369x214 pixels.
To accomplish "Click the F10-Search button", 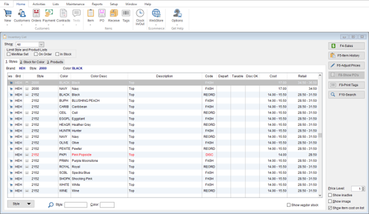I will click(347, 95).
